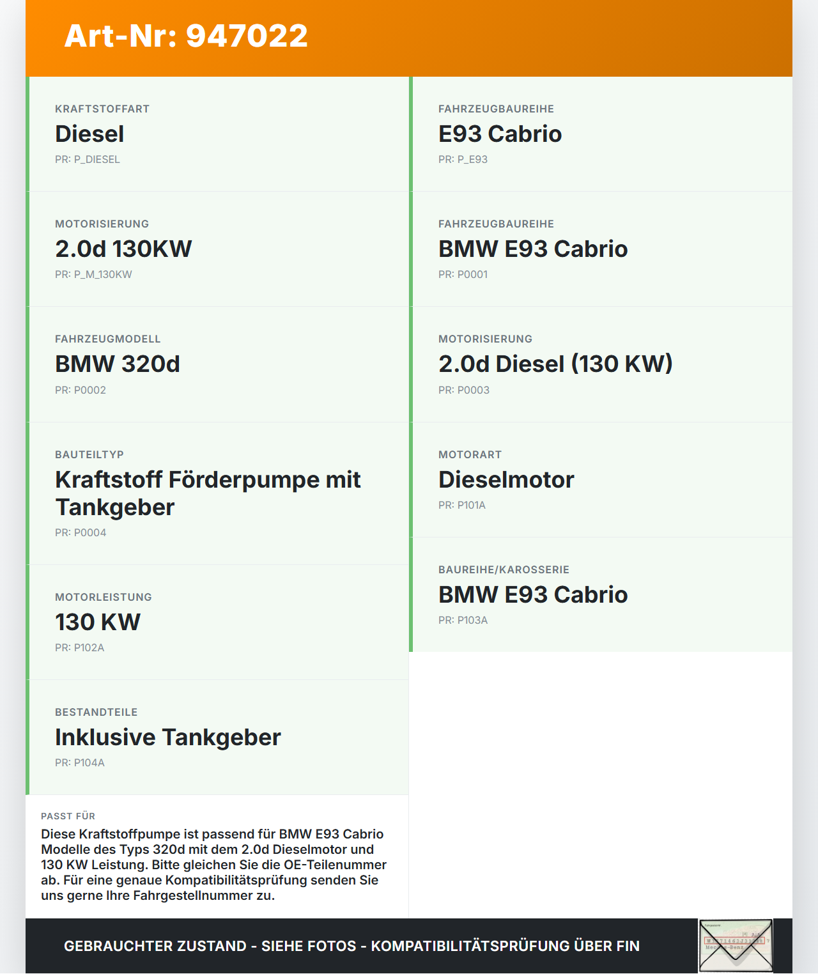The image size is (818, 974).
Task: Select the value '2.0d 130KW'
Action: pyautogui.click(x=123, y=249)
